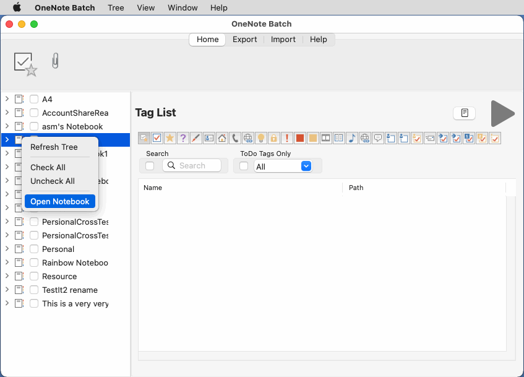Choose the orange person with checkmark tag icon

(x=417, y=138)
